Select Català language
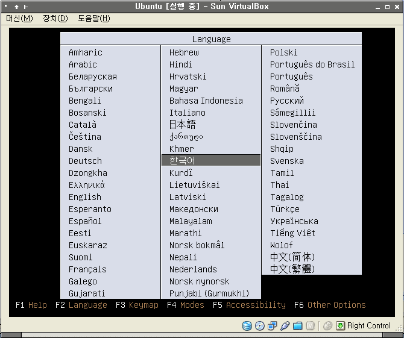404x338 pixels. [x=83, y=125]
